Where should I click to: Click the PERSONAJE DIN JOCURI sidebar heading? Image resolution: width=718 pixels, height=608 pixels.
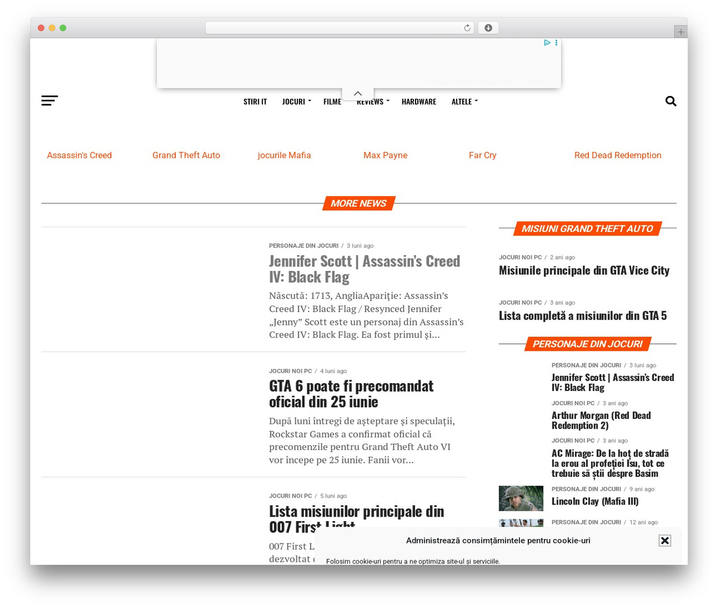click(587, 344)
